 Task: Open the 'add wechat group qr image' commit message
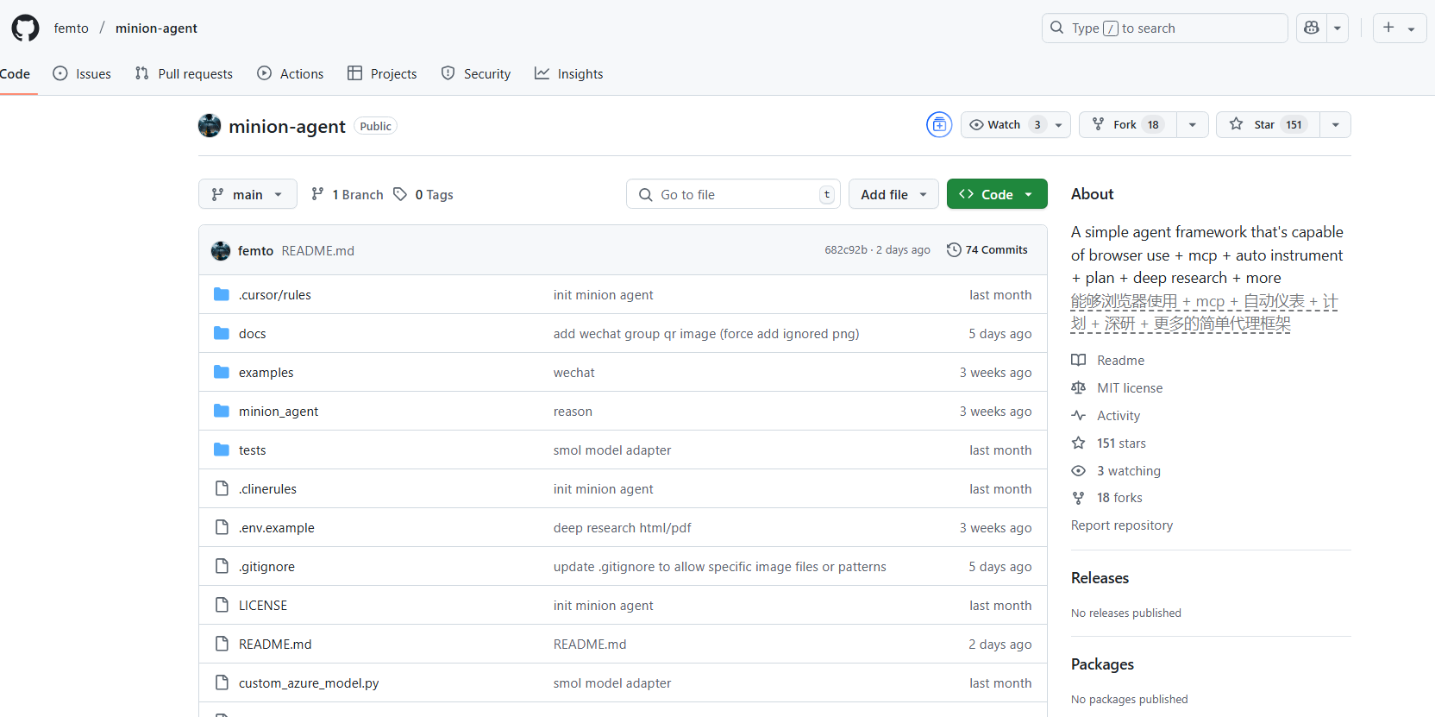[x=706, y=333]
